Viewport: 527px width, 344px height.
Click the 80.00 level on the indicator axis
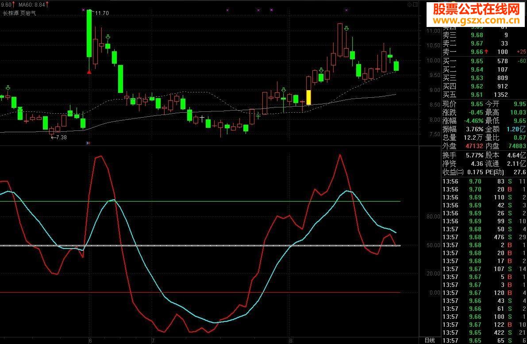[433, 217]
